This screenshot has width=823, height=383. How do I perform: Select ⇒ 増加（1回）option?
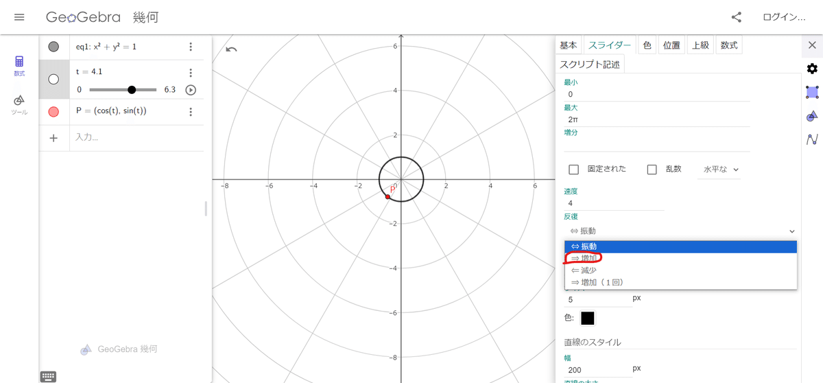(680, 282)
